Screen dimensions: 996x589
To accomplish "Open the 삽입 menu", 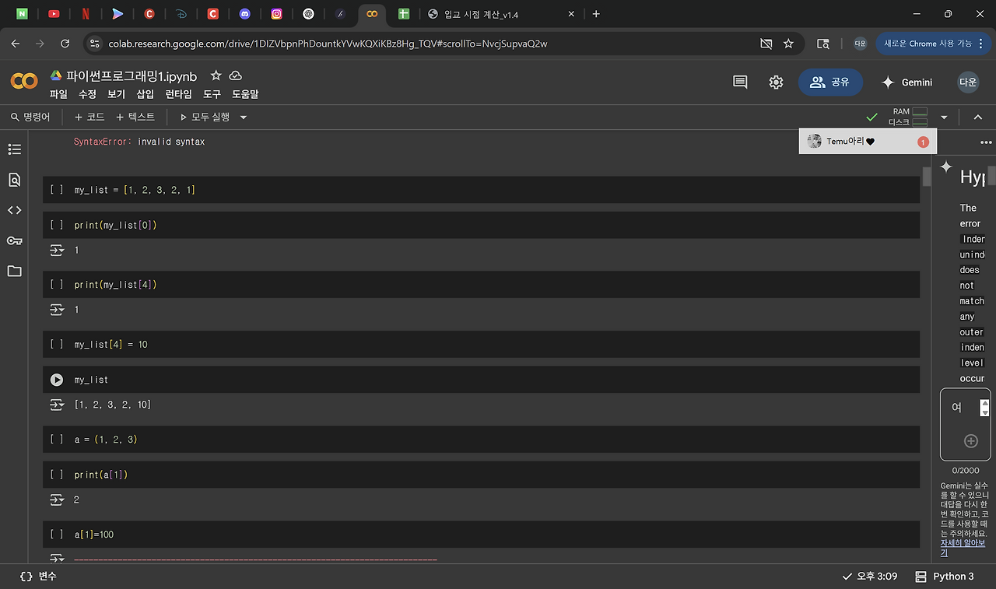I will pos(146,94).
